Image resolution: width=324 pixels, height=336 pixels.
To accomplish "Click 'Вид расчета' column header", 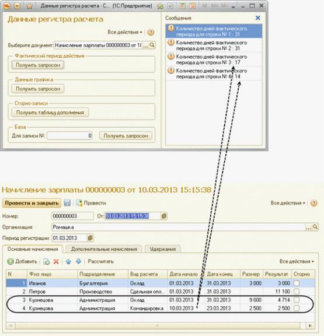I will 148,274.
